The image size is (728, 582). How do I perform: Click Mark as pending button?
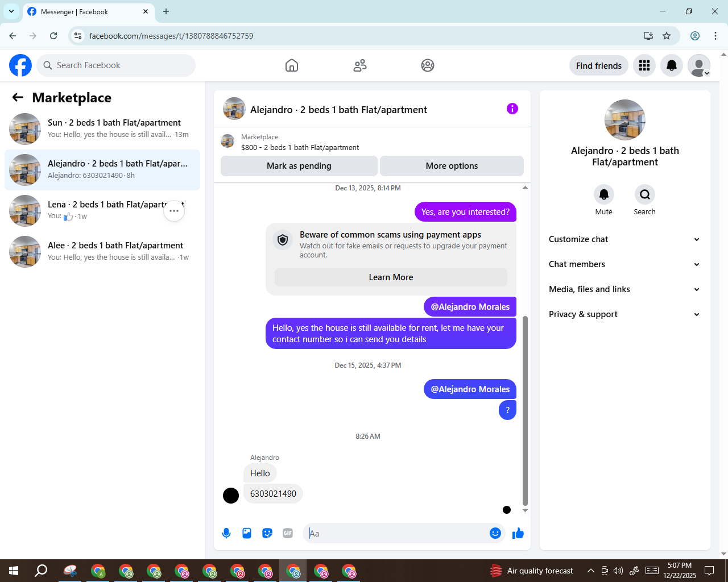coord(299,166)
